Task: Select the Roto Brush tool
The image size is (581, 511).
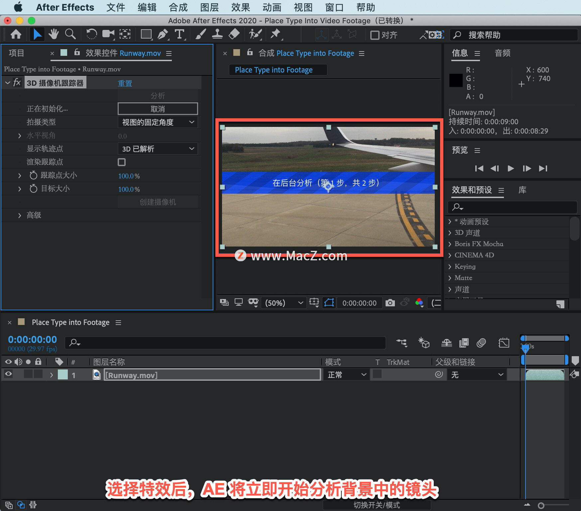Action: [x=255, y=34]
